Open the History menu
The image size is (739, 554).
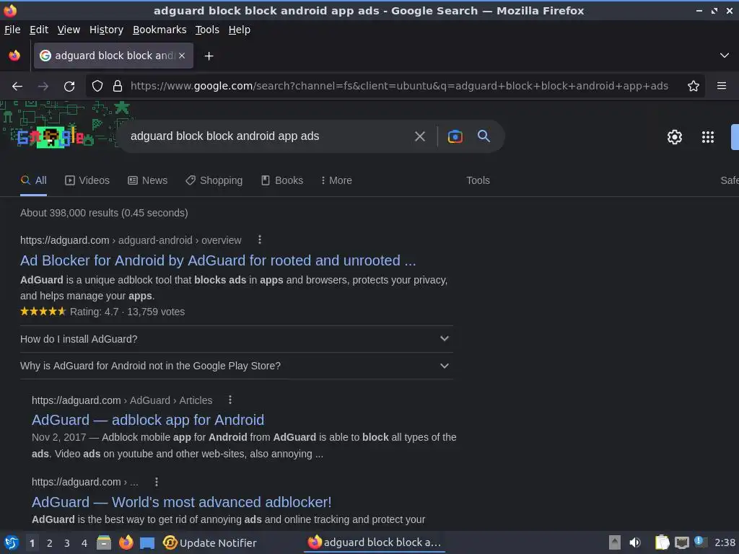click(x=107, y=30)
